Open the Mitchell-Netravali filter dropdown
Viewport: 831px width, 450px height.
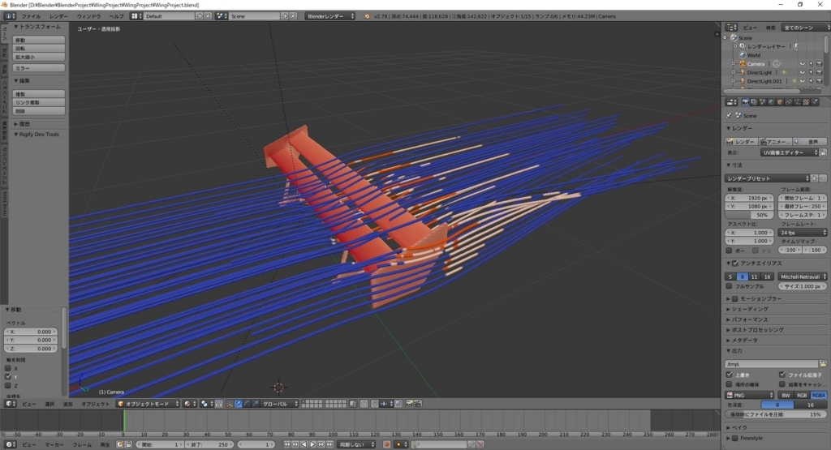[803, 276]
